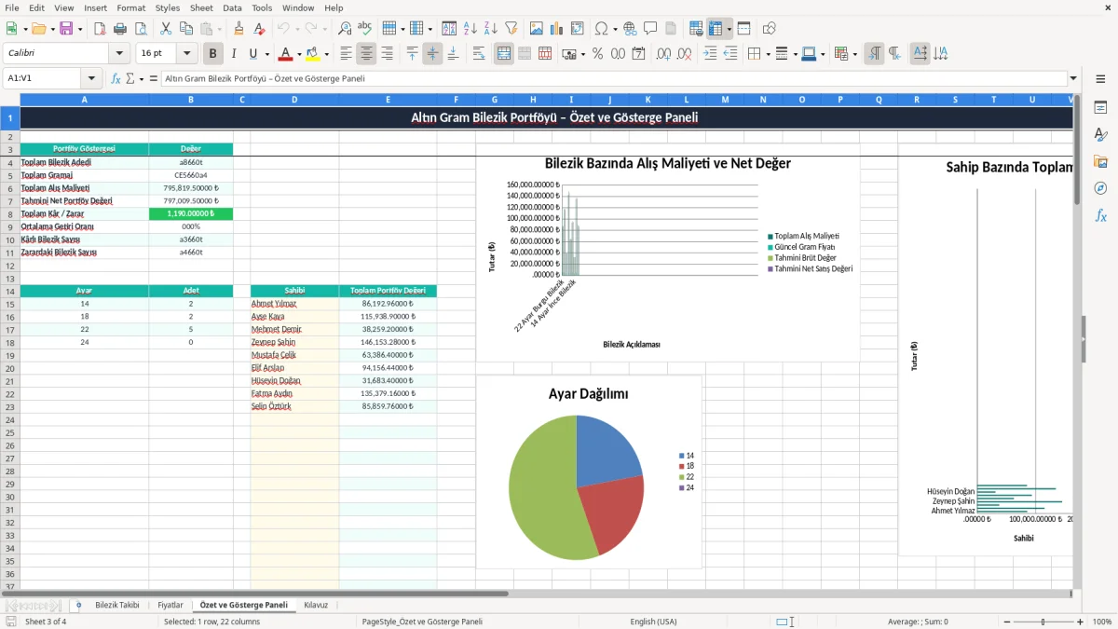Image resolution: width=1118 pixels, height=629 pixels.
Task: Switch to Bilezik Takibi sheet tab
Action: [x=116, y=605]
